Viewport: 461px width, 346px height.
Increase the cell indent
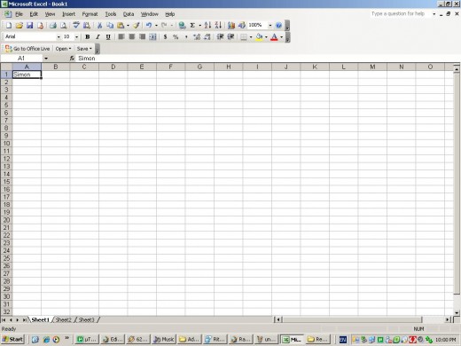[x=230, y=37]
